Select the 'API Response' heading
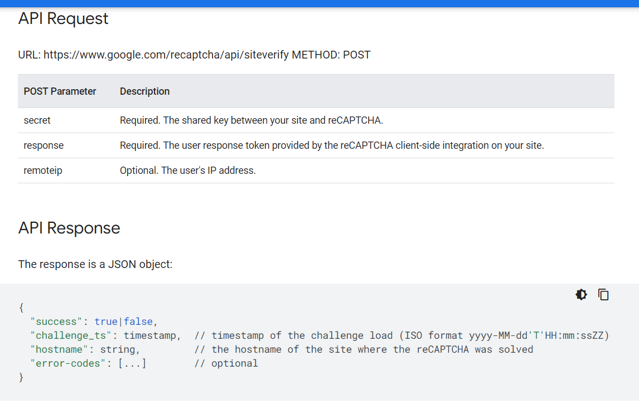 69,228
